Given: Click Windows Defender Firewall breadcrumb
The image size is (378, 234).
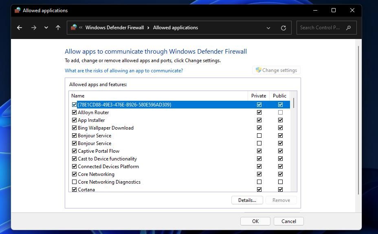Looking at the screenshot, I should point(114,28).
